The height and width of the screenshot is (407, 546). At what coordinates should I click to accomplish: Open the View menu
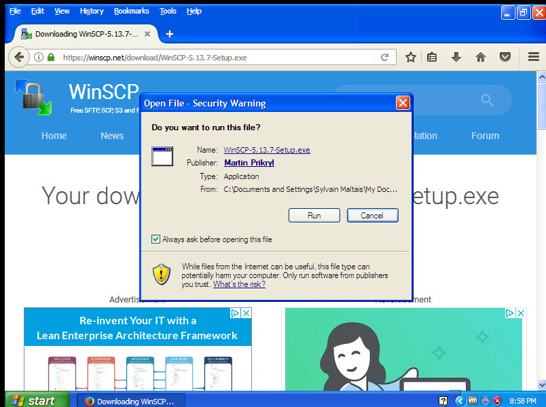tap(62, 11)
